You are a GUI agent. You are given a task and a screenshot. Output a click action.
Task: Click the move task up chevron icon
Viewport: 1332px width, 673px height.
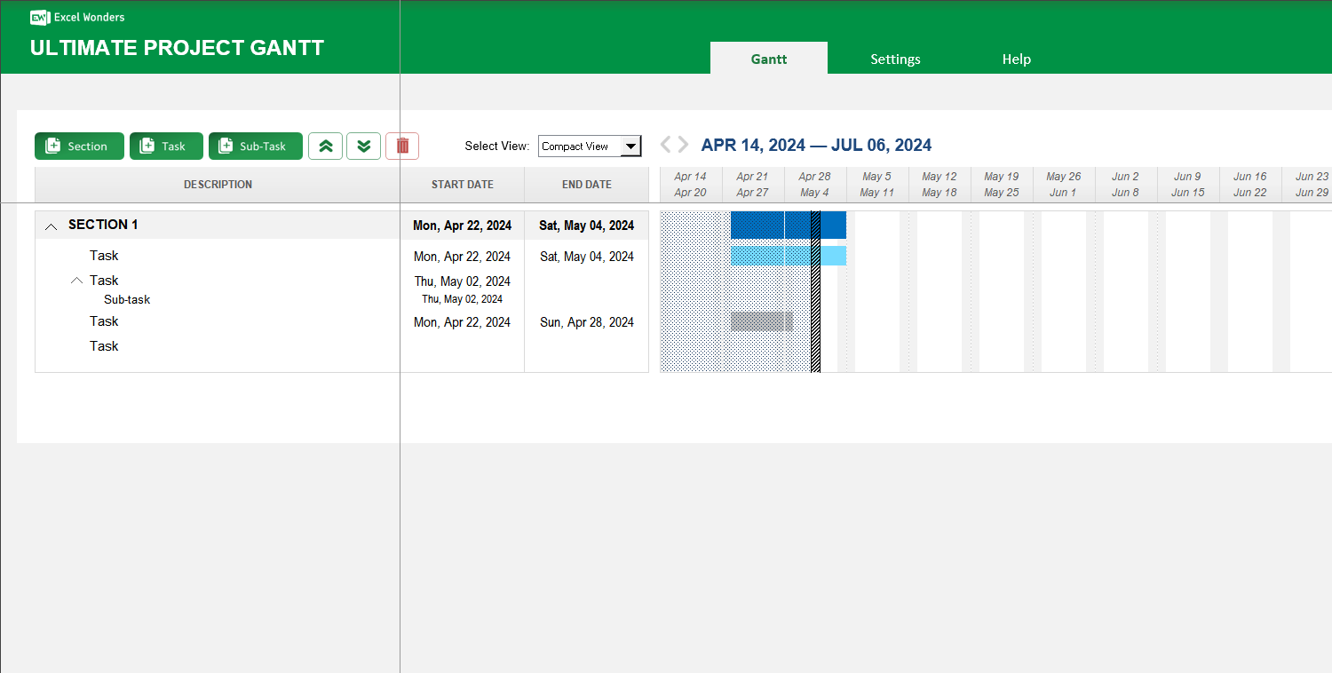(x=325, y=146)
